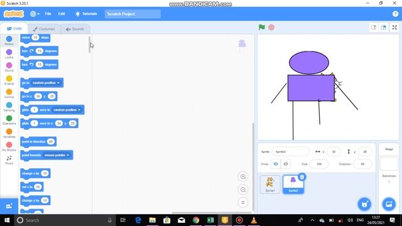Hide the sprite using crossed-eye icon

286,164
